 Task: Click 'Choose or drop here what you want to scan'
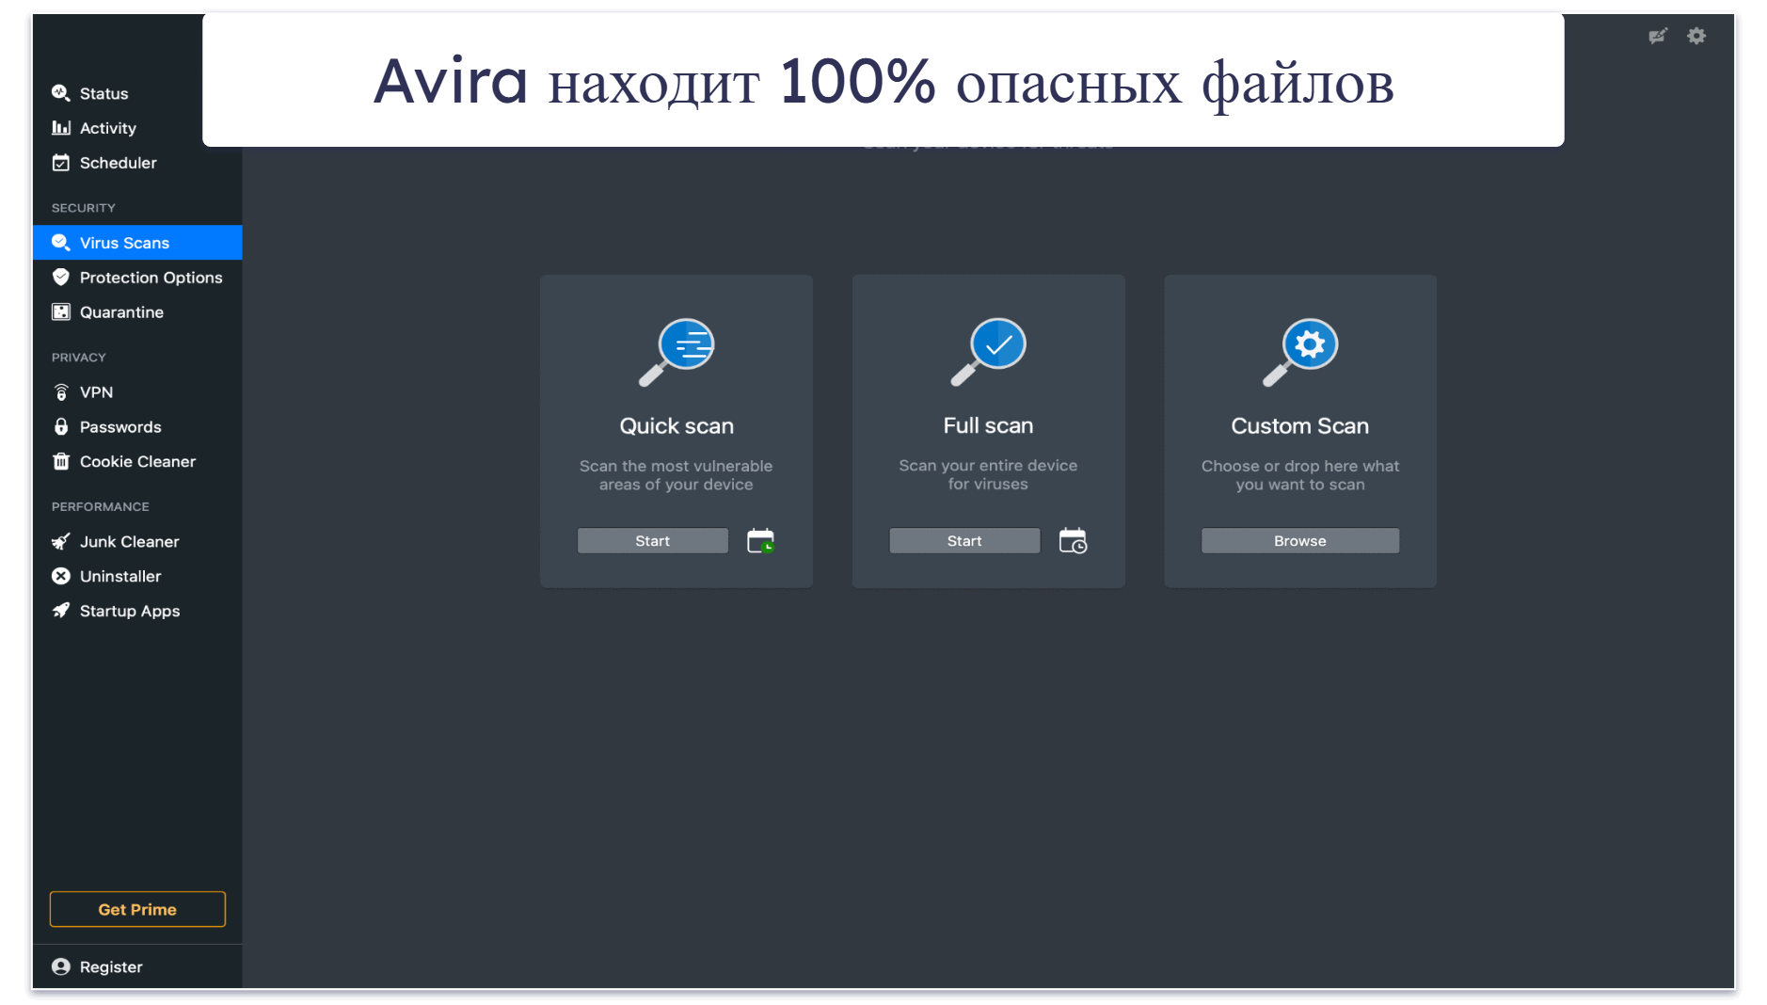1300,475
